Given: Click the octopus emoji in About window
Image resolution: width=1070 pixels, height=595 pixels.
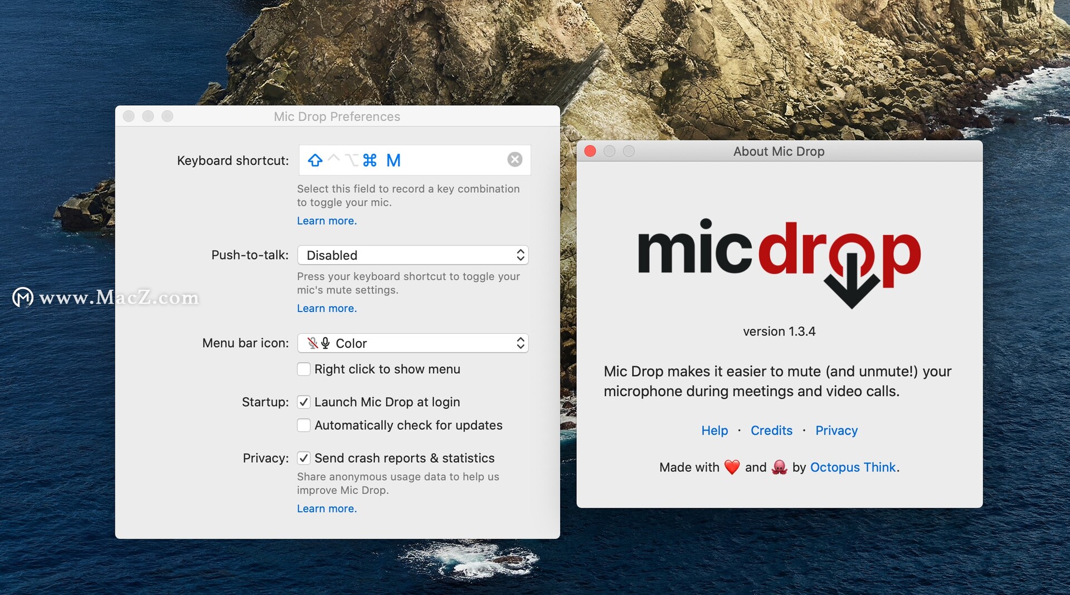Looking at the screenshot, I should coord(779,467).
